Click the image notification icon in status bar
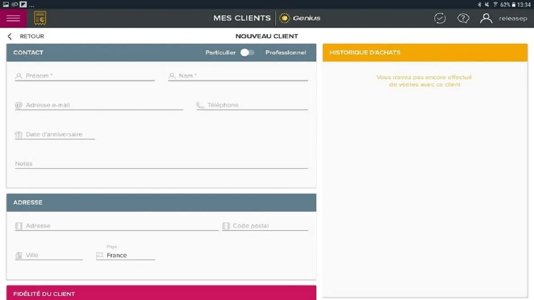 coord(6,4)
